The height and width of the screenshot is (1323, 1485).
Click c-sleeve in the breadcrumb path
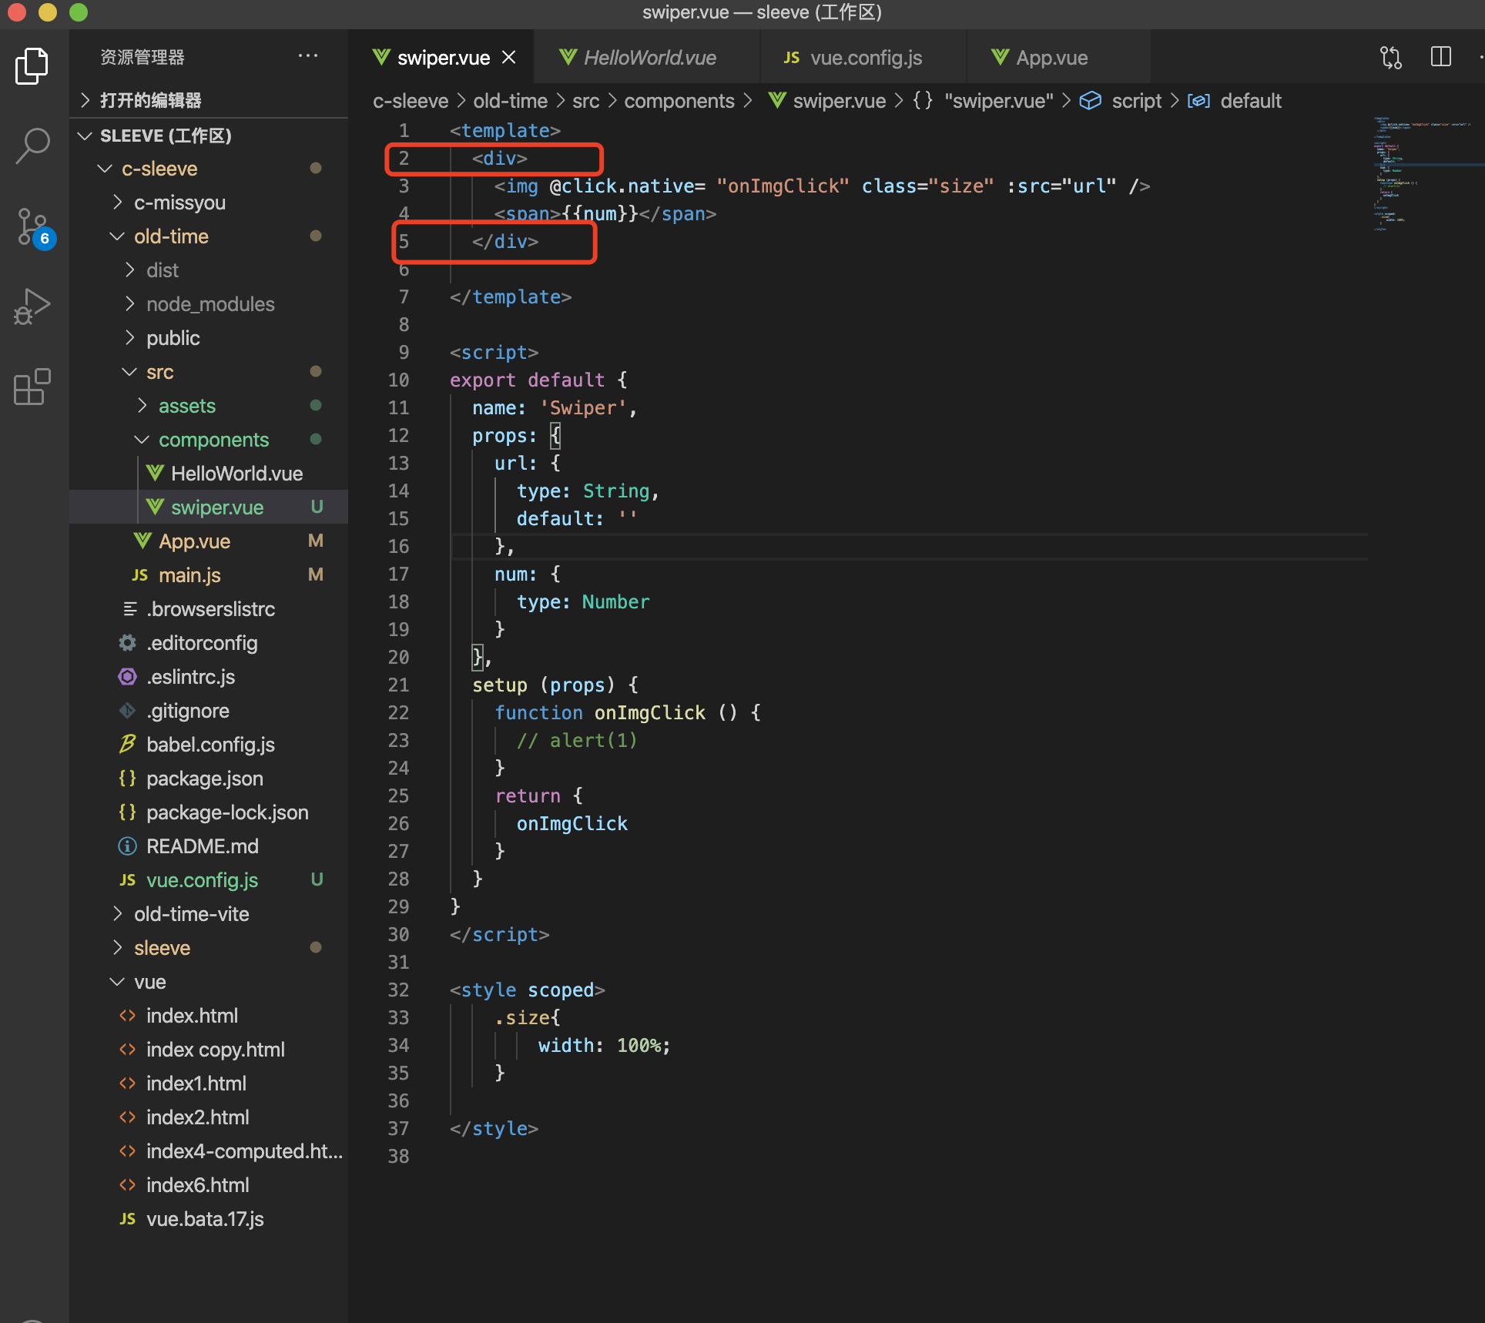[411, 101]
